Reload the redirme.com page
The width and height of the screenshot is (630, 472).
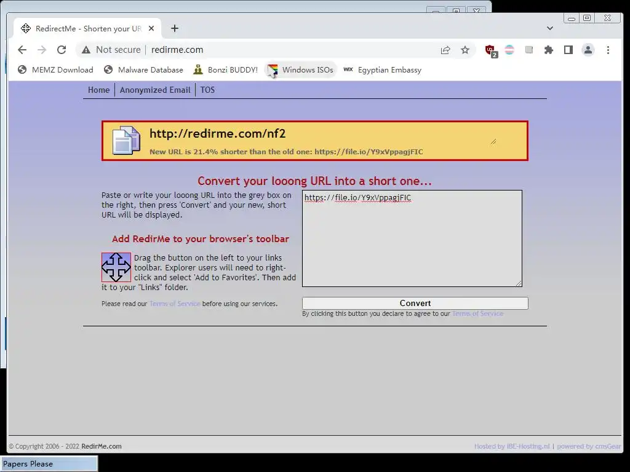pyautogui.click(x=62, y=50)
